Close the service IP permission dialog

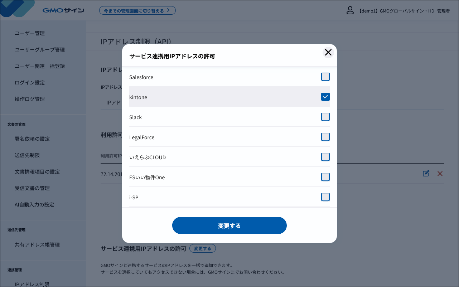pyautogui.click(x=328, y=53)
